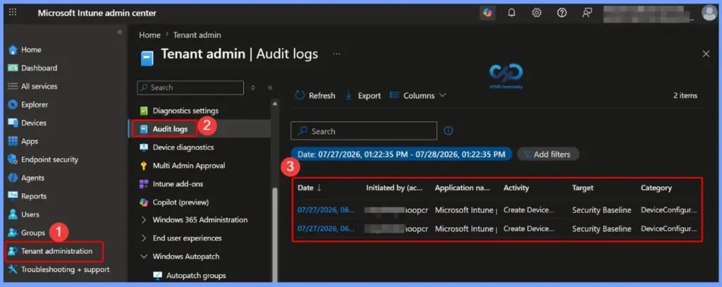Export the audit logs
The height and width of the screenshot is (287, 722).
tap(363, 96)
